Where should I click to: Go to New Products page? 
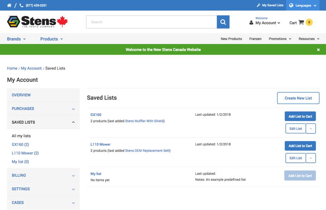click(231, 39)
